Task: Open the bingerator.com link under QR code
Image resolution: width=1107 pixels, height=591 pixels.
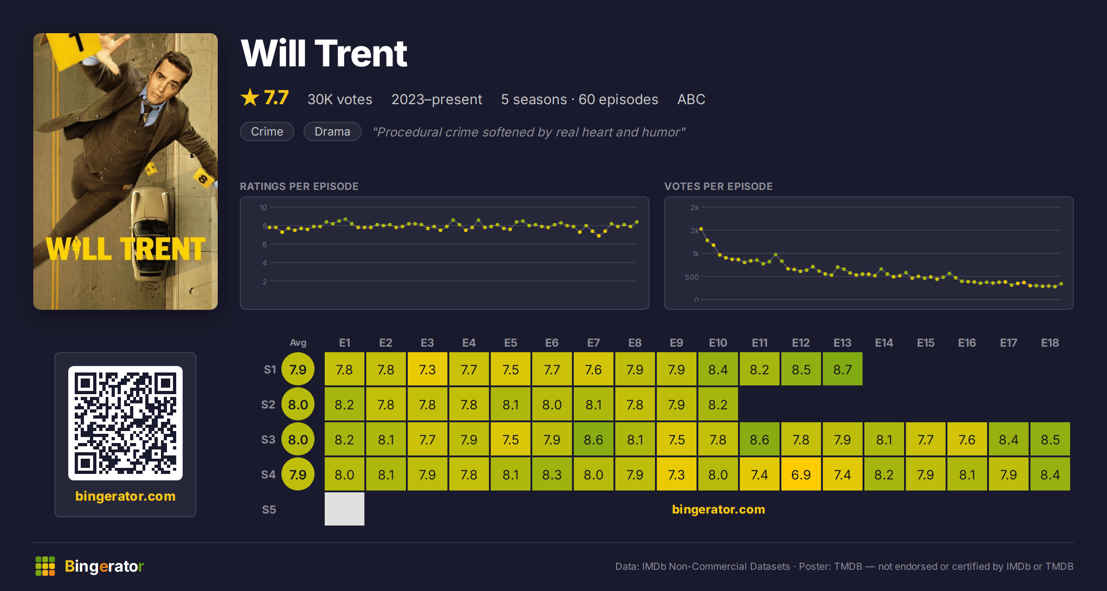Action: [x=125, y=496]
